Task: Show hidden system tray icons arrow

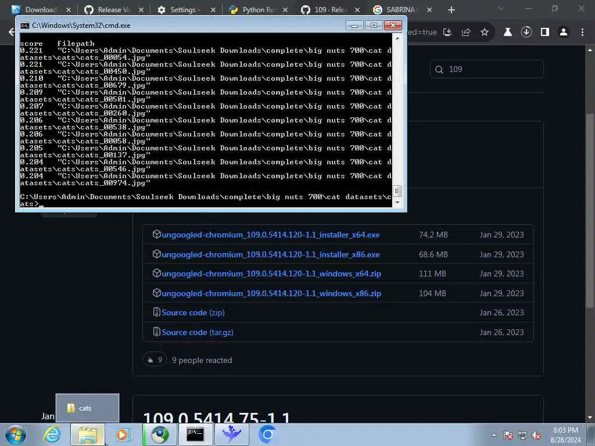Action: pos(494,436)
